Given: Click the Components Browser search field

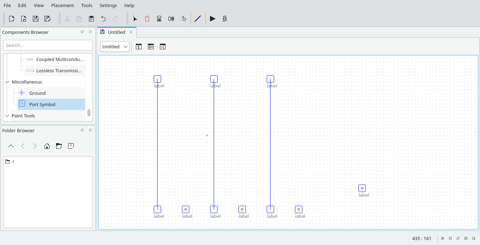Looking at the screenshot, I should click(48, 45).
